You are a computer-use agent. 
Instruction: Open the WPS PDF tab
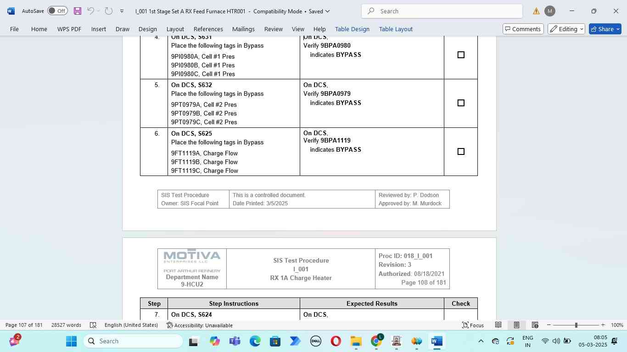[69, 29]
